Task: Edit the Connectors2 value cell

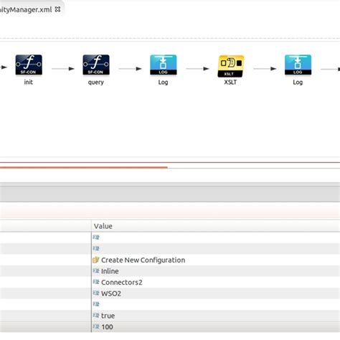Action: coord(215,282)
